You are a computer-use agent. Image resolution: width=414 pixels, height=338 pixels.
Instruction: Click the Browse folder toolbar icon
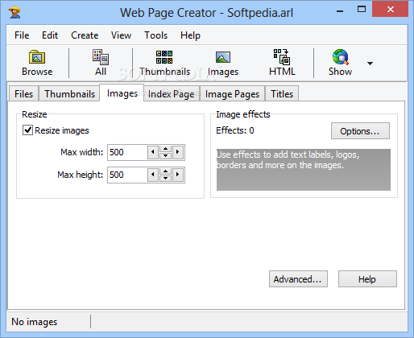(x=37, y=57)
